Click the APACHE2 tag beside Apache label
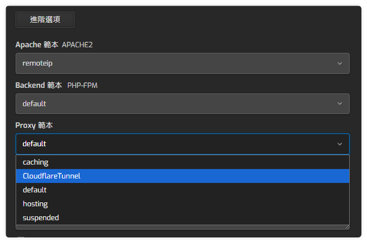 (77, 44)
